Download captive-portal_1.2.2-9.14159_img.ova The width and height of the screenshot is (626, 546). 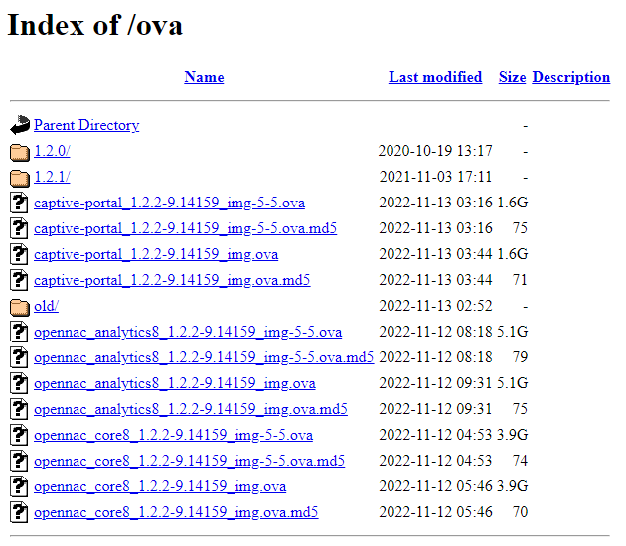[x=156, y=254]
